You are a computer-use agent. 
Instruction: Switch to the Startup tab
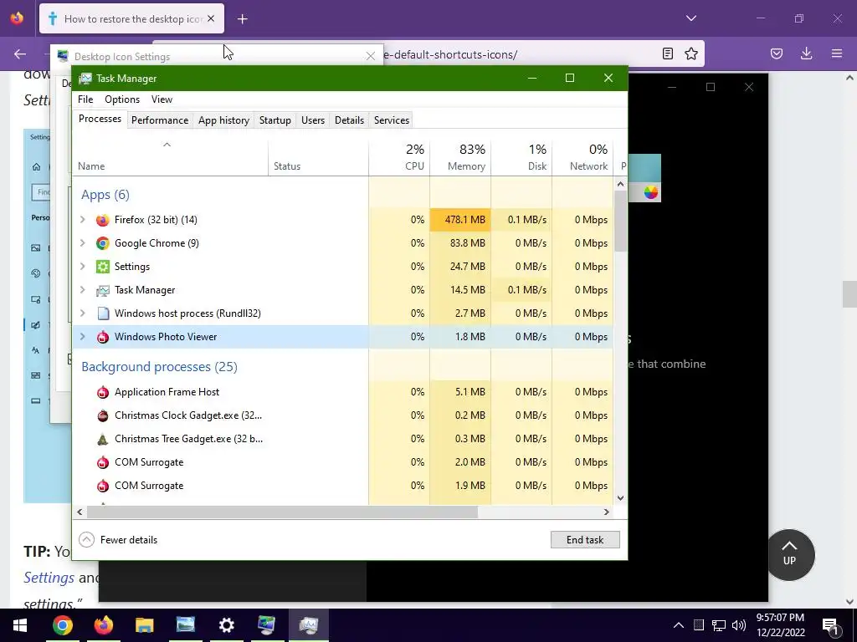tap(275, 120)
